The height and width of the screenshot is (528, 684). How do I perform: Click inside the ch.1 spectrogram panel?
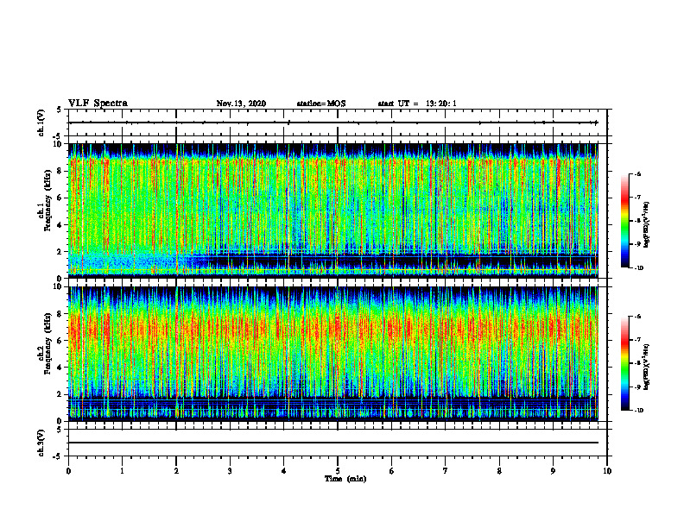[332, 211]
